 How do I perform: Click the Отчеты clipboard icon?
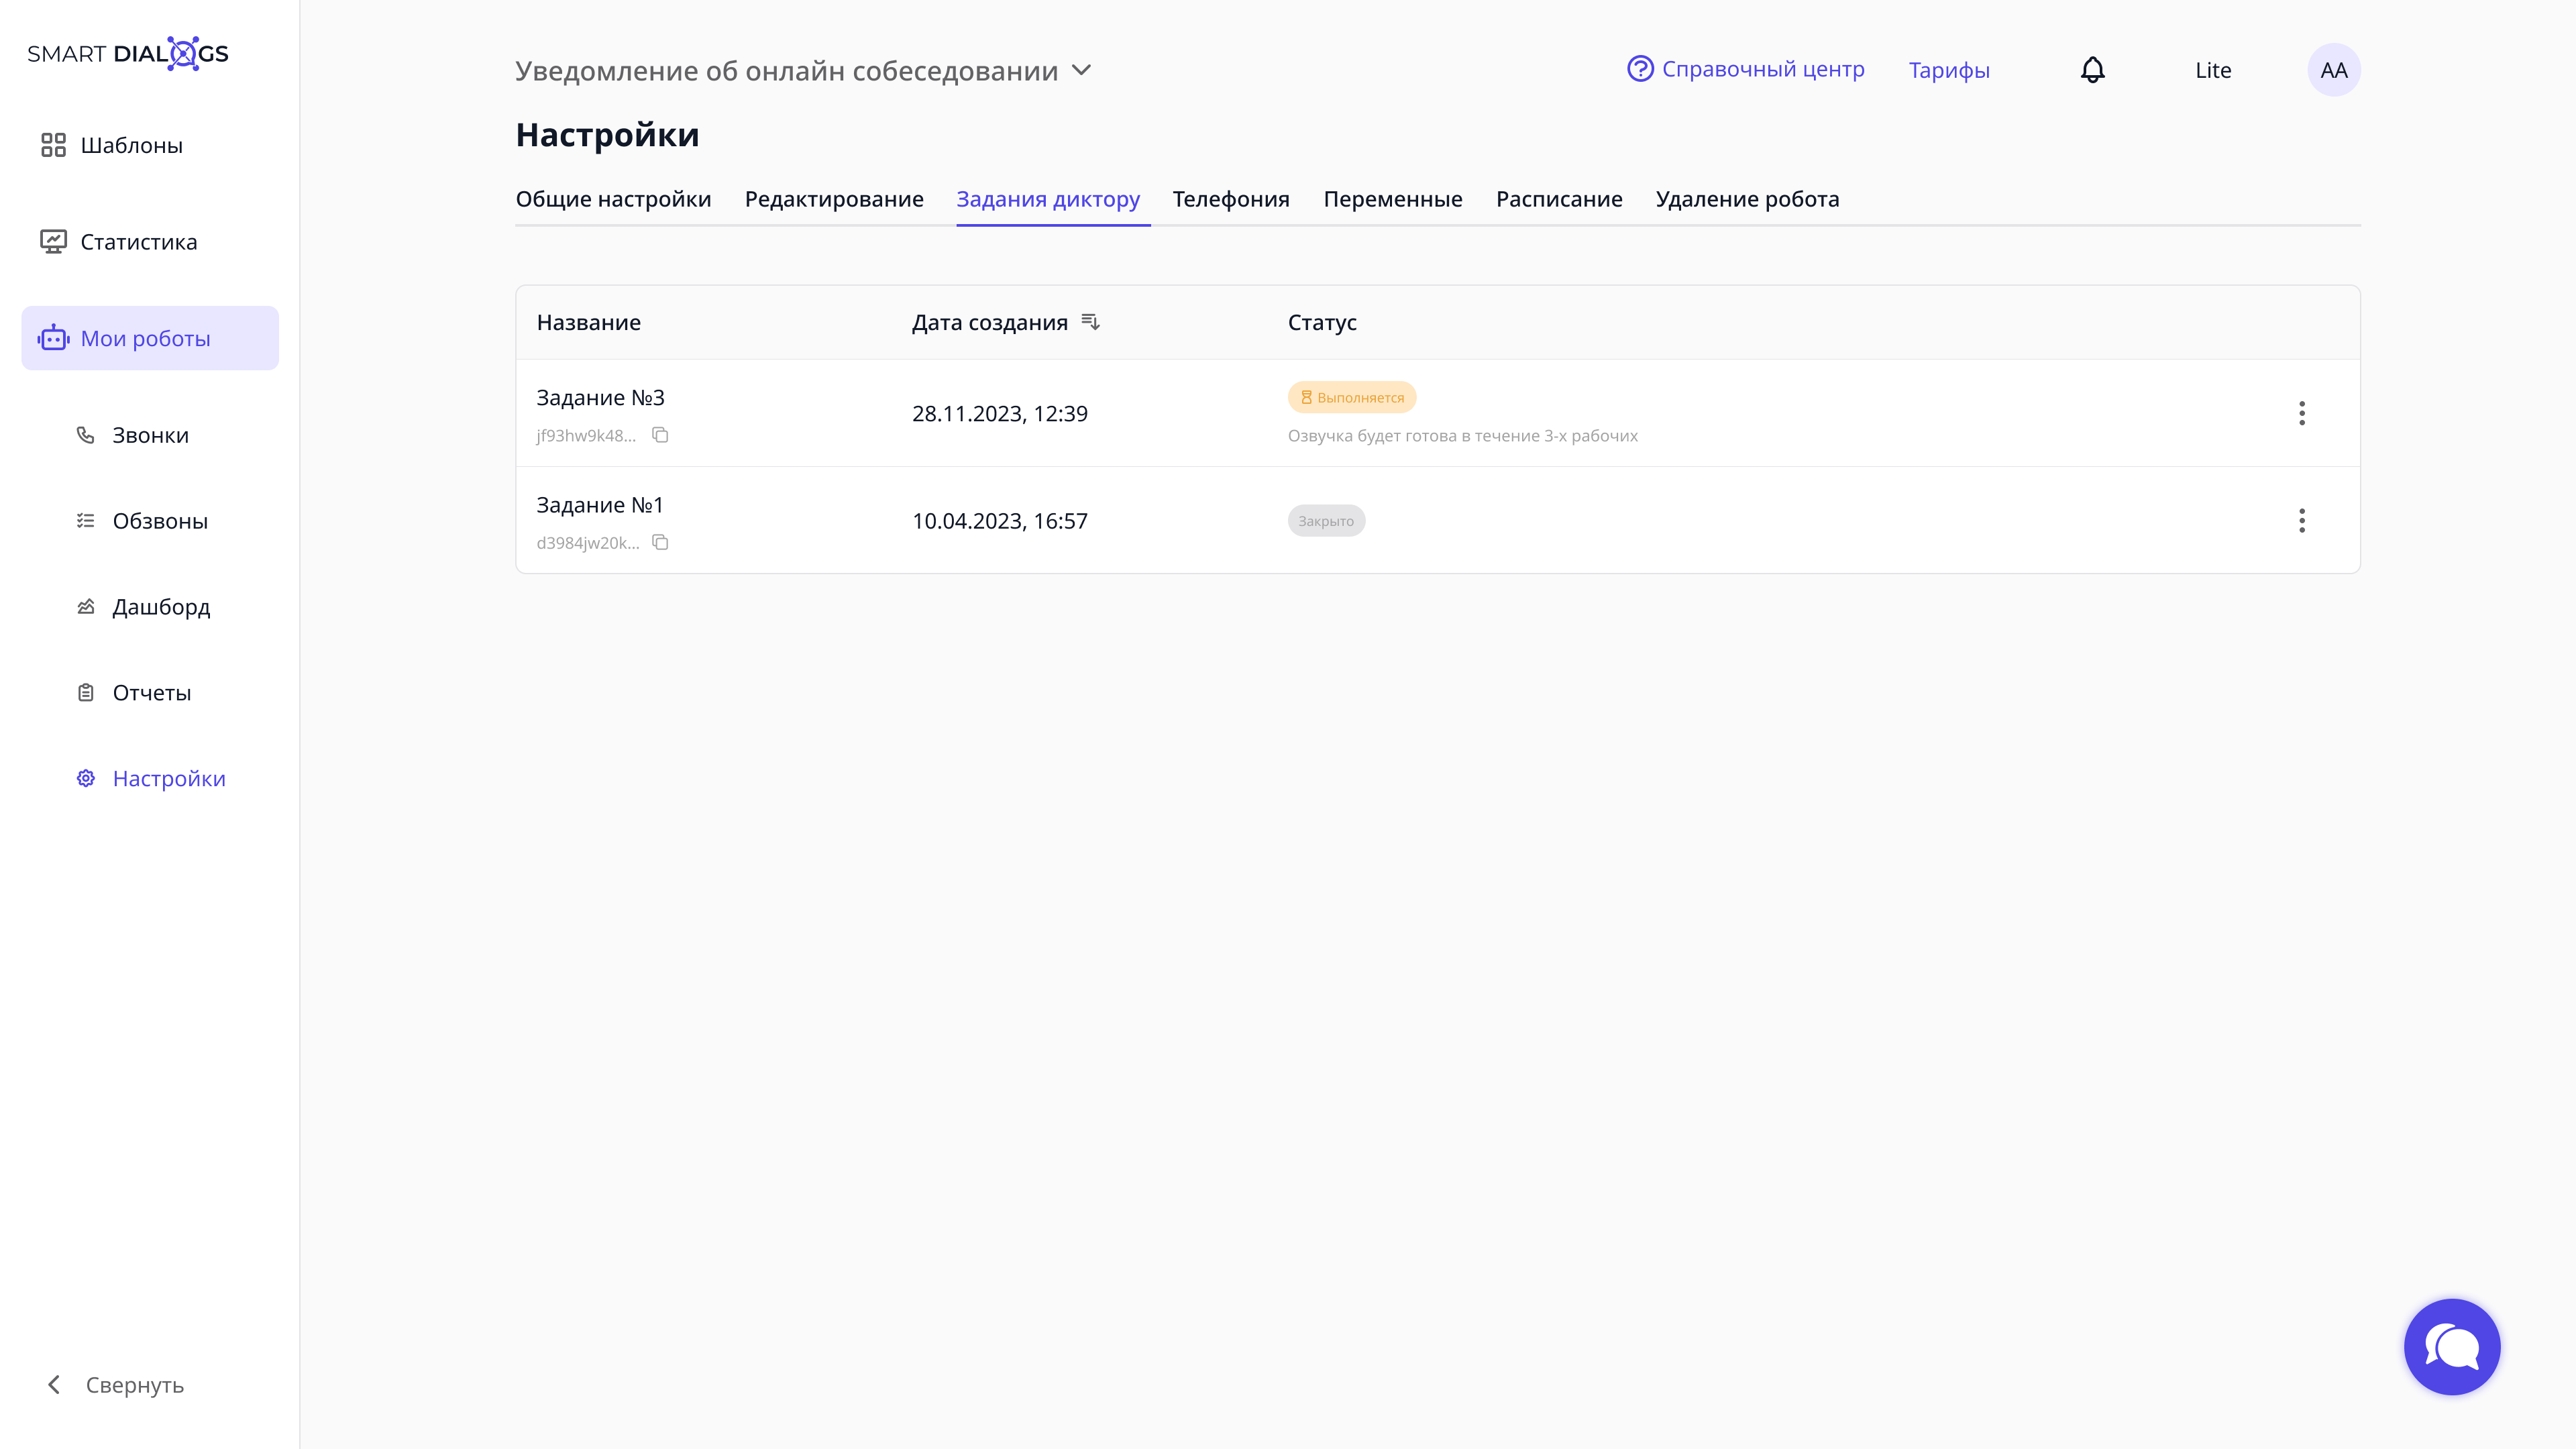coord(86,692)
